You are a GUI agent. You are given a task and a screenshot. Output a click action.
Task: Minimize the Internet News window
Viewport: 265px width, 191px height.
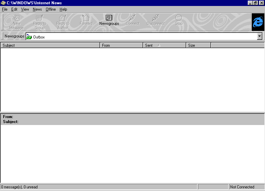pyautogui.click(x=250, y=3)
